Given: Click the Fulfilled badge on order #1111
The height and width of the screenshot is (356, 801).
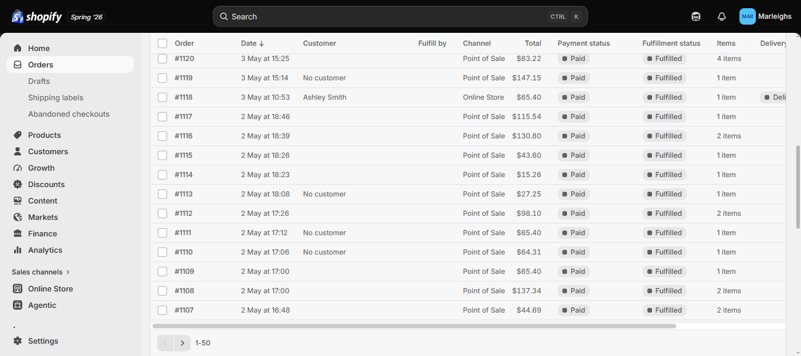Looking at the screenshot, I should [x=664, y=233].
